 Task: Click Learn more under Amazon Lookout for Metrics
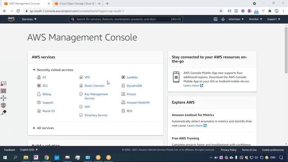click(197, 126)
